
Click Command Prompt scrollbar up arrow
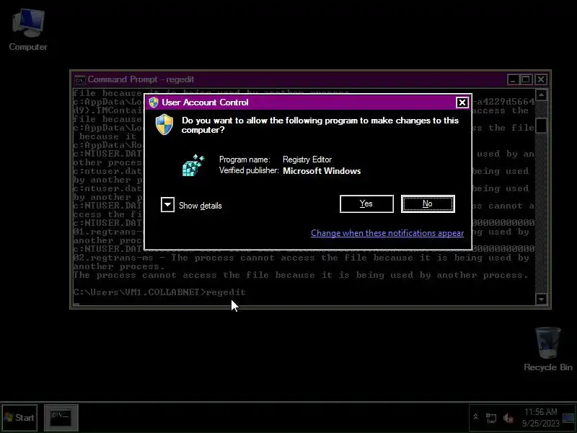(541, 95)
